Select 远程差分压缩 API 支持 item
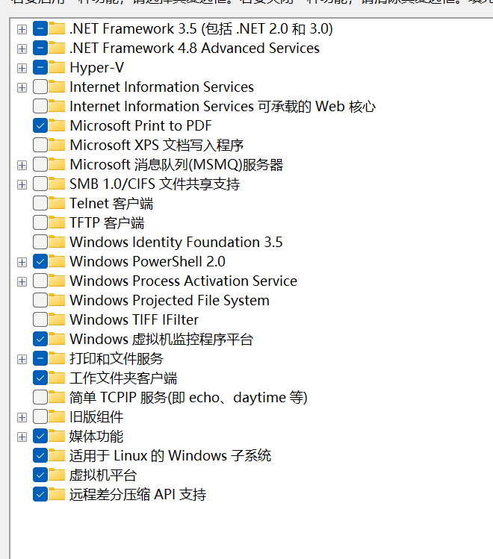Screen dimensions: 493x559 click(x=137, y=495)
